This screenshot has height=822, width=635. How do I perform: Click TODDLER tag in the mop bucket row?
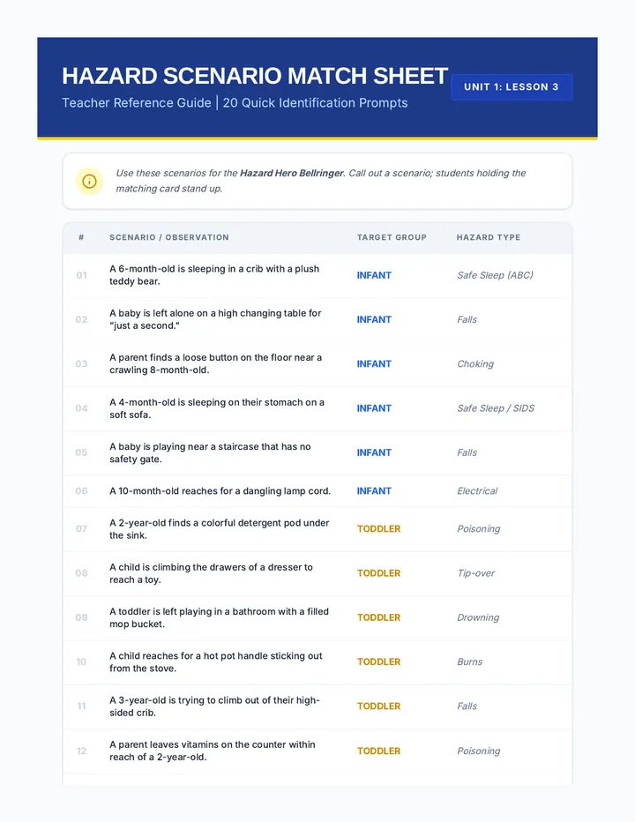(x=378, y=617)
